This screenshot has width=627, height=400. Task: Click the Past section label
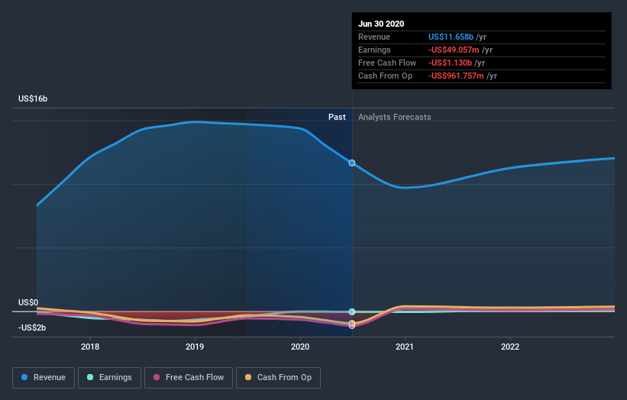point(337,117)
